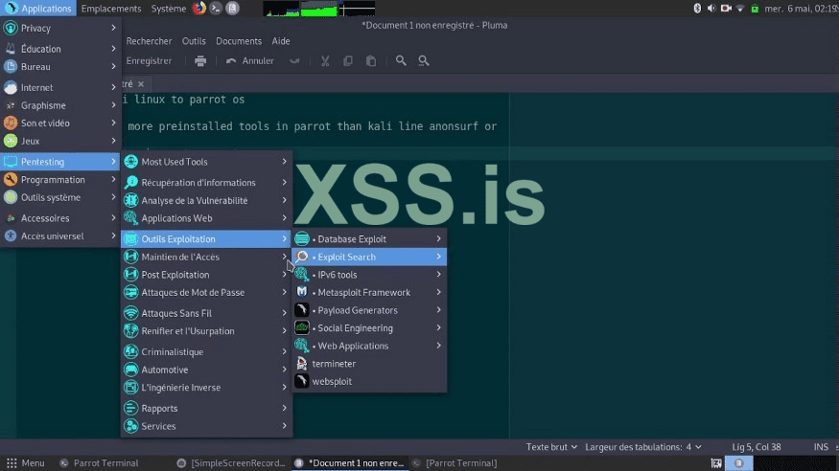Viewport: 839px width, 471px height.
Task: Open the Largeur des tabulations dropdown
Action: point(643,447)
